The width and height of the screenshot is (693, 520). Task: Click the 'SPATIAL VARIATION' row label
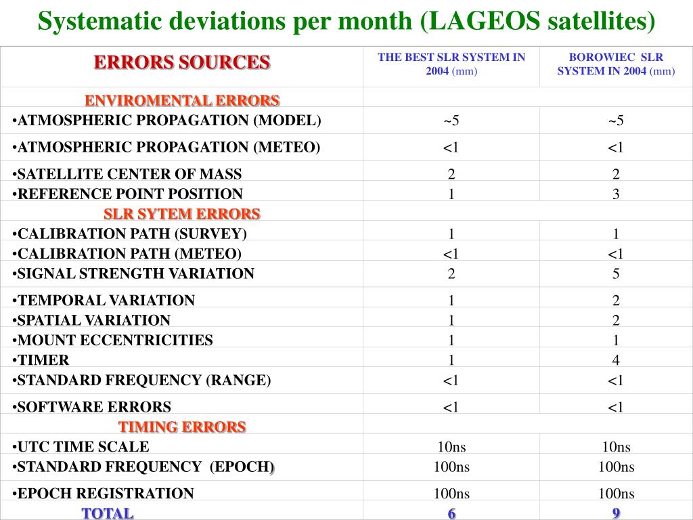(x=91, y=320)
